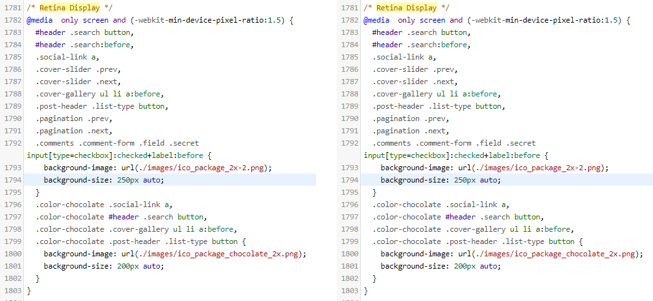The image size is (653, 301).
Task: Click '@media' keyword in the right pane
Action: (x=377, y=20)
